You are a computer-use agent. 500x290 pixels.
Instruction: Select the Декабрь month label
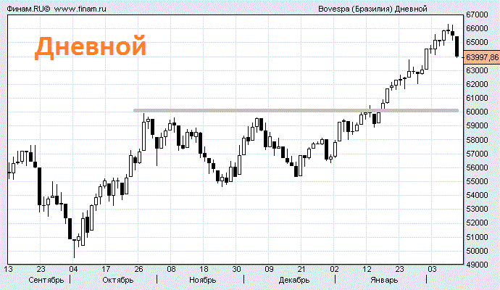tap(294, 280)
